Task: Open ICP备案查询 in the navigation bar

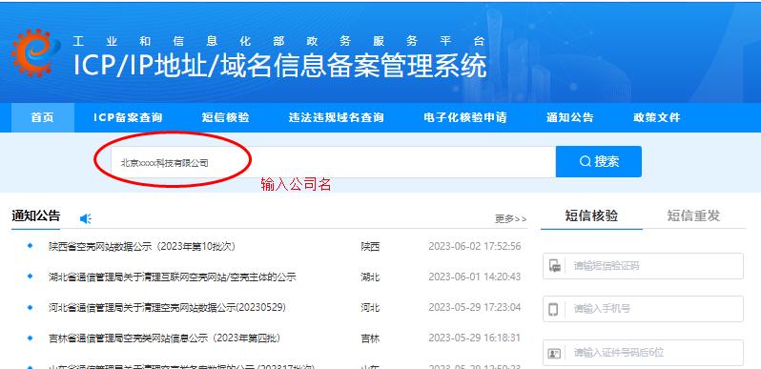Action: [128, 117]
